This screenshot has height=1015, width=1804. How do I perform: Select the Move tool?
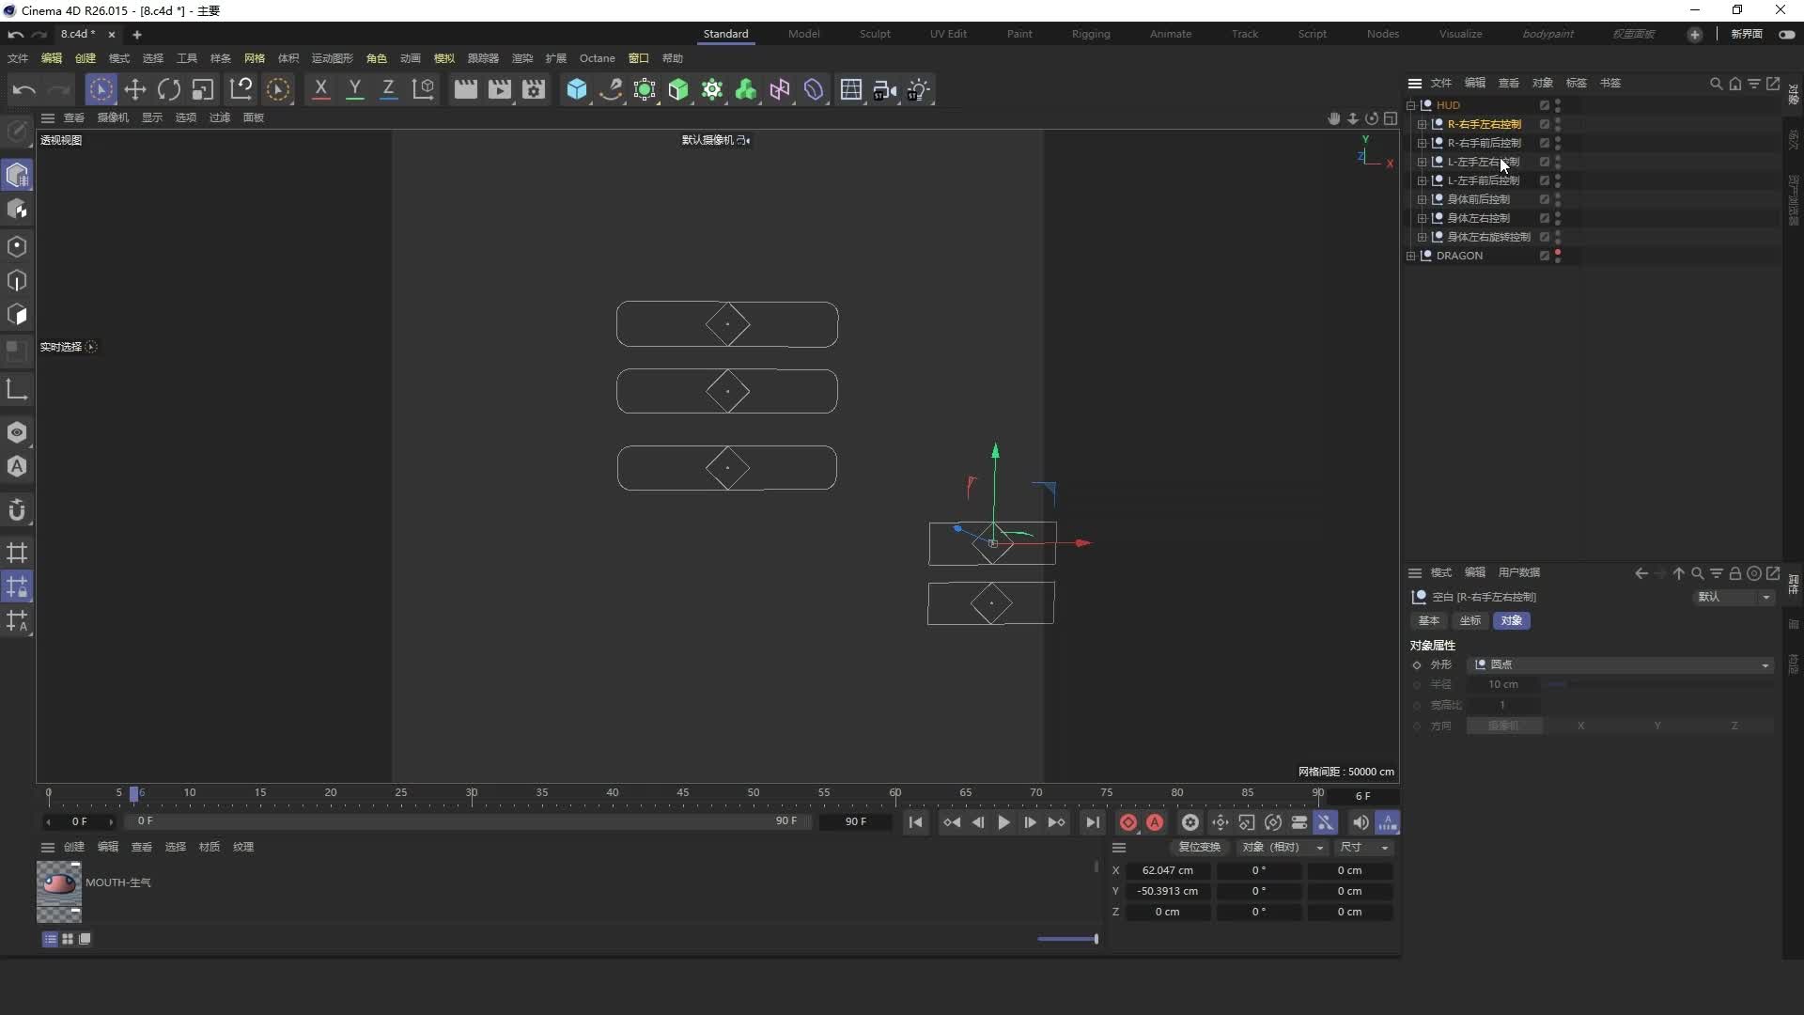pos(135,89)
